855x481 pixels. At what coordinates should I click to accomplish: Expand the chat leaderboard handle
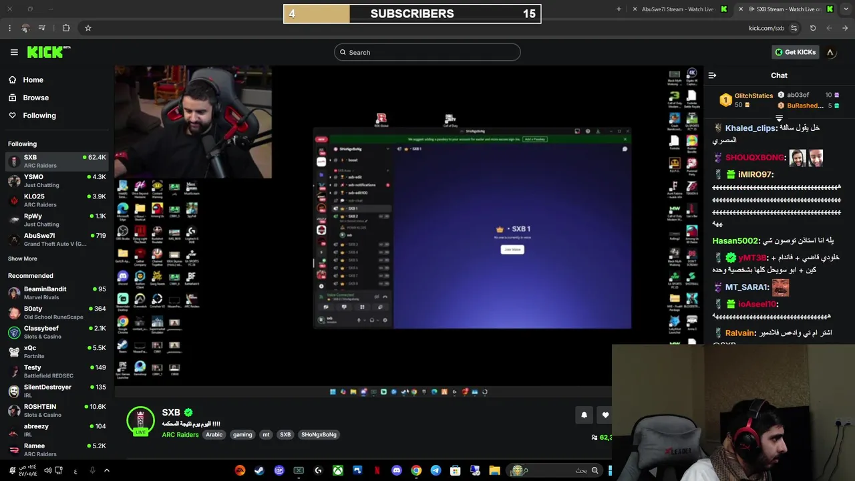pos(779,118)
